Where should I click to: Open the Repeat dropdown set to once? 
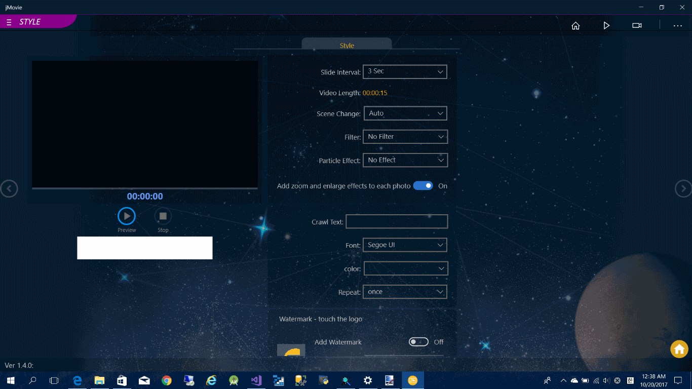click(x=405, y=292)
